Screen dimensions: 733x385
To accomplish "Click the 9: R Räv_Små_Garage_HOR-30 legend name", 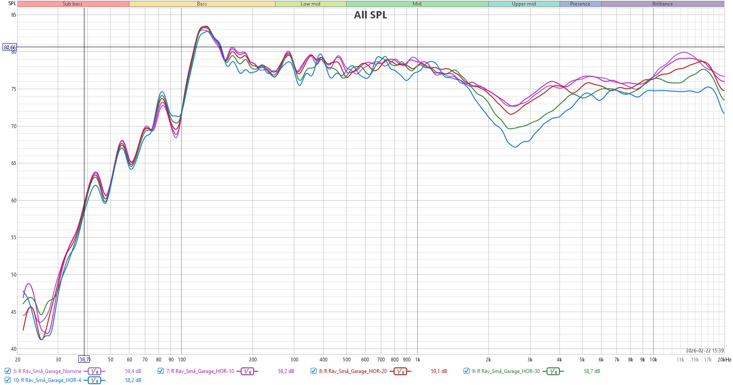I will pyautogui.click(x=506, y=371).
